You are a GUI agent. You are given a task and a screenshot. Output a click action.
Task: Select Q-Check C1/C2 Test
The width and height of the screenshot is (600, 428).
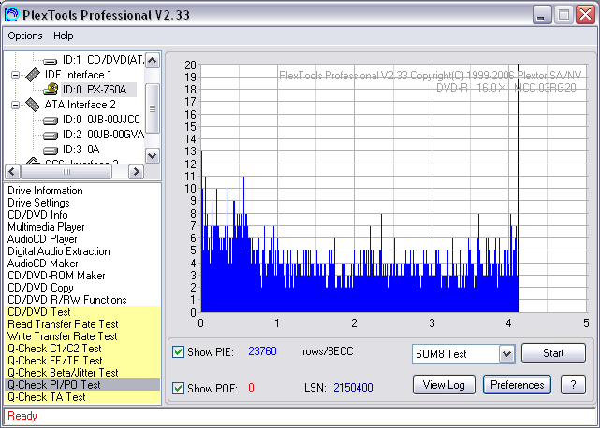[82, 349]
